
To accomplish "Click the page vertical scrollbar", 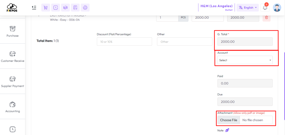I will click(x=284, y=86).
